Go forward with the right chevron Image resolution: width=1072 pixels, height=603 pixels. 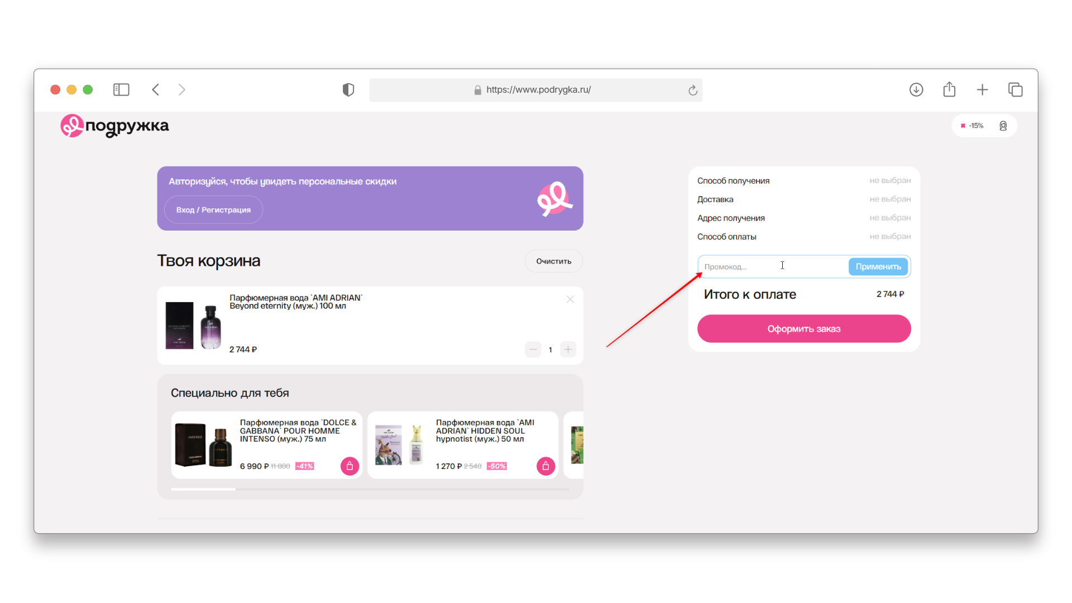(181, 89)
